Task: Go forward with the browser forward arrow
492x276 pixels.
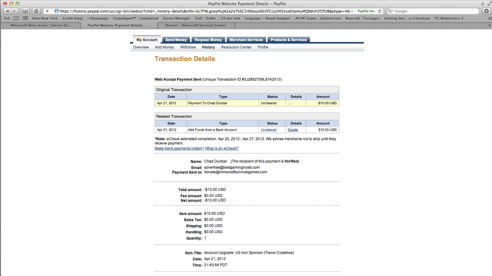Action: pos(14,11)
